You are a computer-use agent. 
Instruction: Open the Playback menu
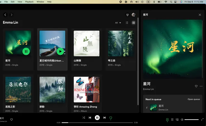[x=29, y=2]
